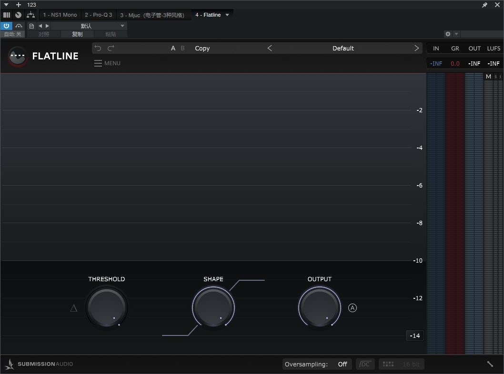The height and width of the screenshot is (374, 504).
Task: Copy A state to B
Action: [202, 48]
